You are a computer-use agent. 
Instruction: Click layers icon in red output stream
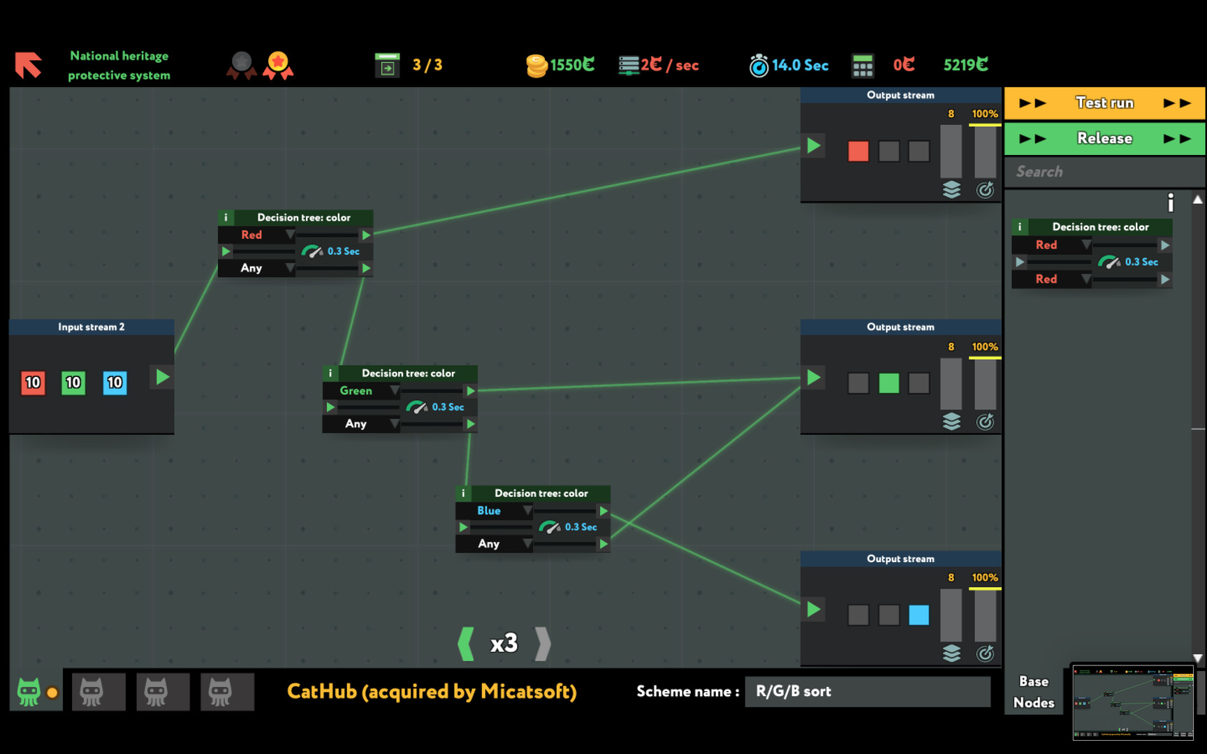pos(951,190)
